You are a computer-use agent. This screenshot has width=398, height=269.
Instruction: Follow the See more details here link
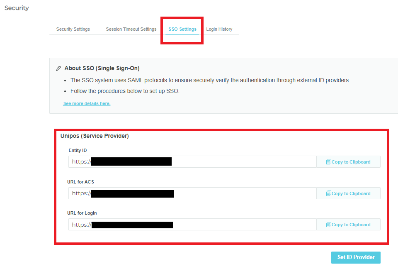(x=87, y=103)
